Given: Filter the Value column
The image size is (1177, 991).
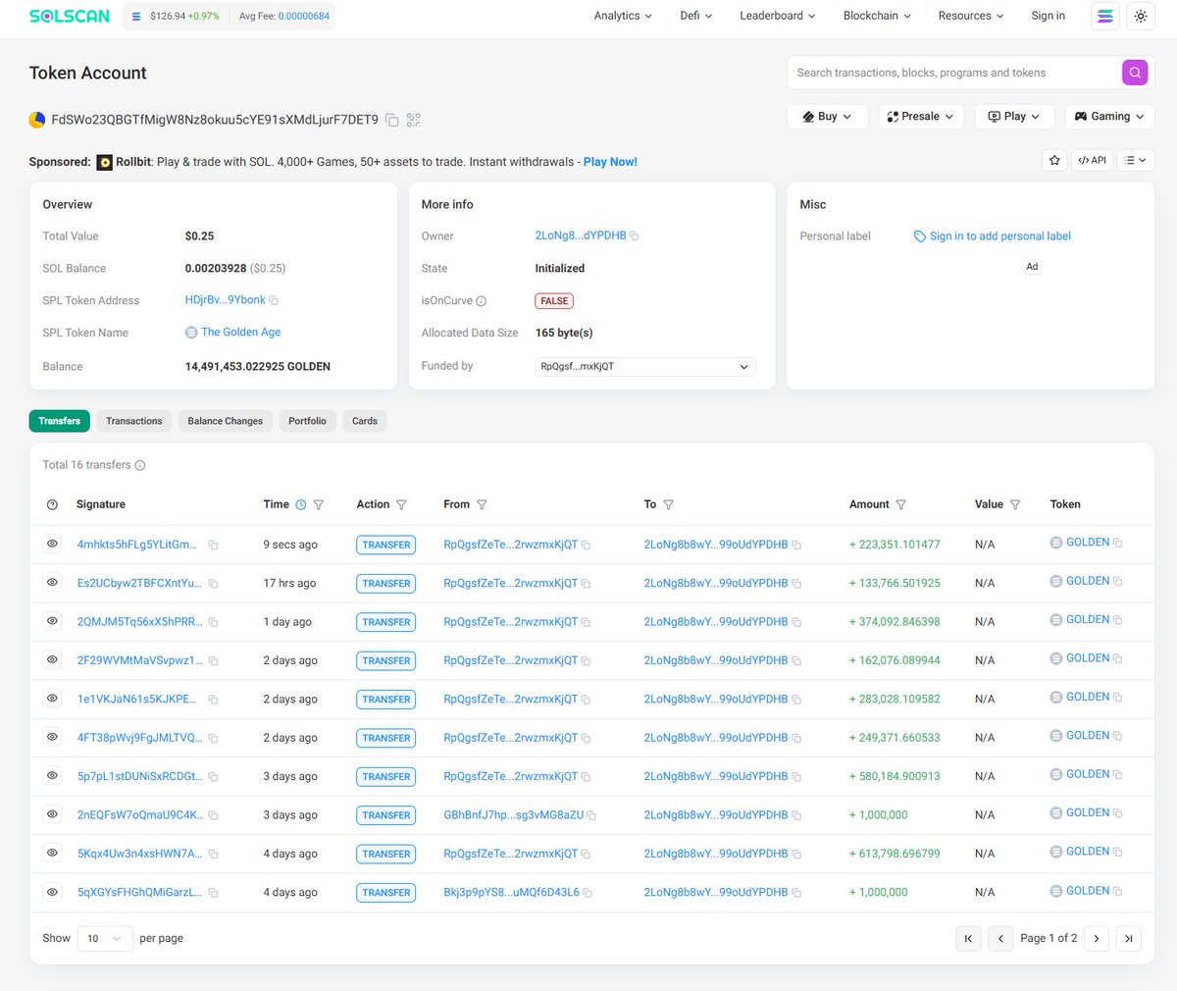Looking at the screenshot, I should point(1015,504).
